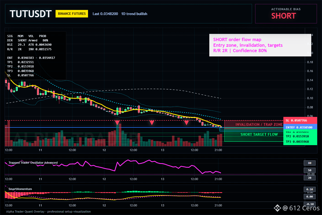
Task: Click the red down-triangle marker just before date 13
Action: click(152, 123)
